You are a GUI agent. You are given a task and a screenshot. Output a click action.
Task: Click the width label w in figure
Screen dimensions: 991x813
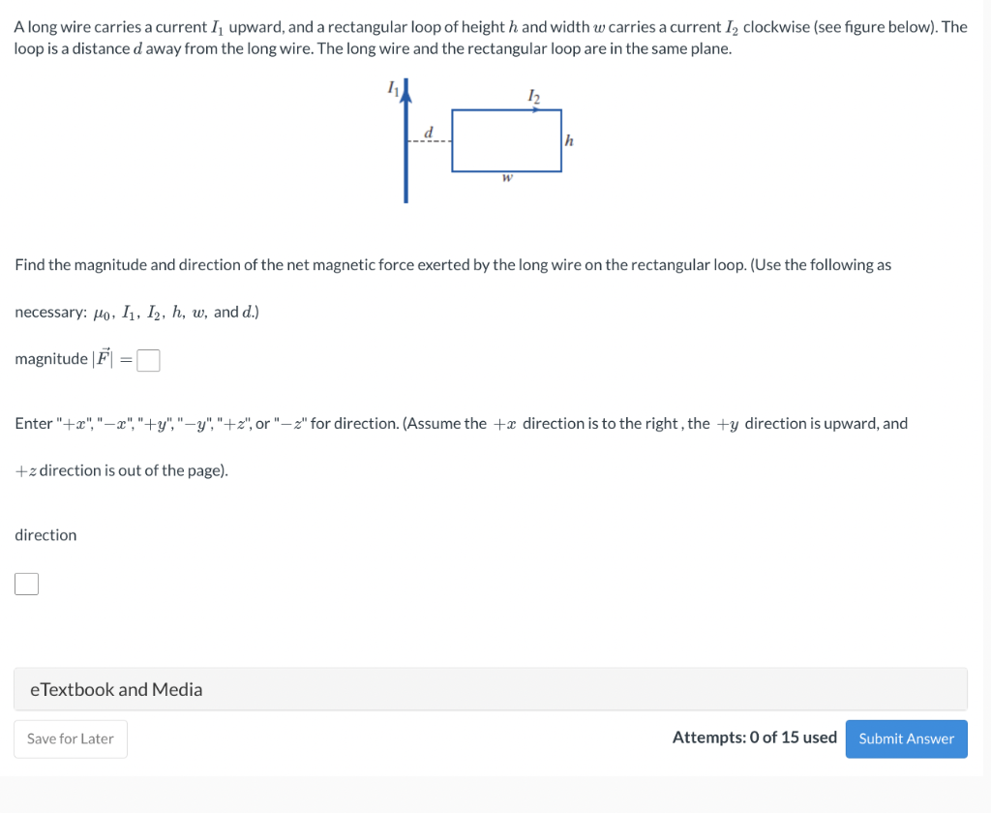tap(505, 178)
